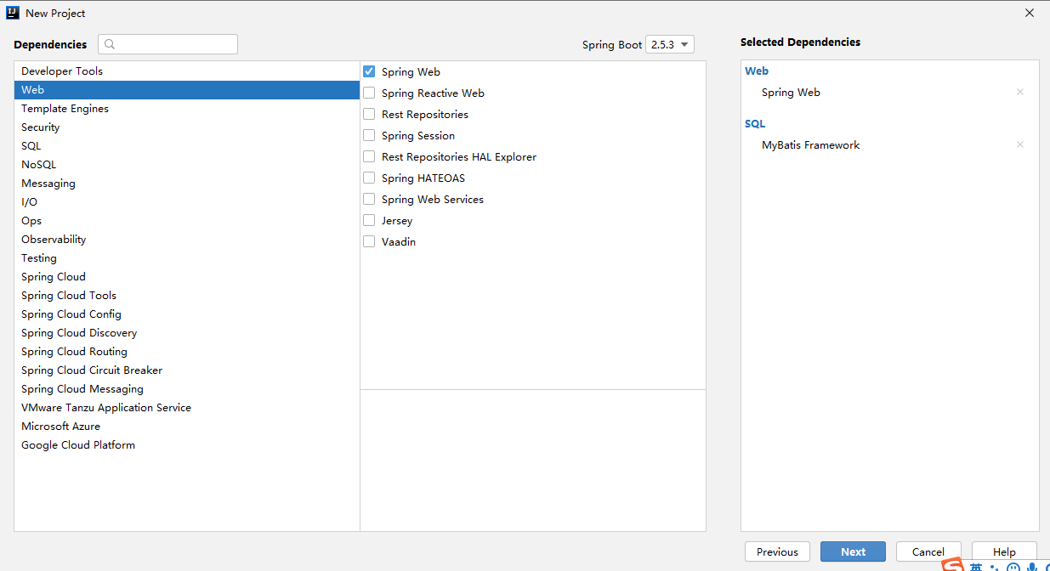1050x571 pixels.
Task: Click the Sogou input method logo
Action: (x=952, y=566)
